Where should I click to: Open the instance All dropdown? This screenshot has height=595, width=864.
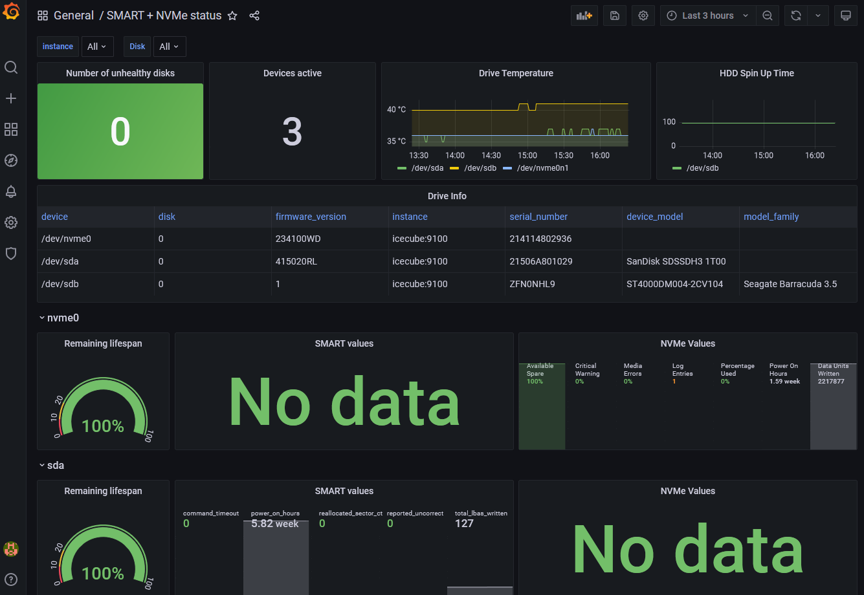(97, 47)
